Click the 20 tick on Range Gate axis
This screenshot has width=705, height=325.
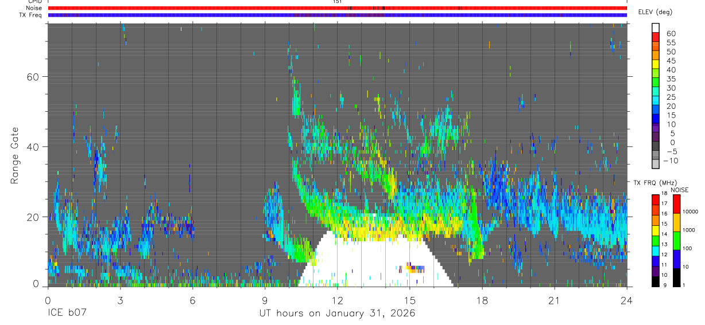[x=33, y=217]
